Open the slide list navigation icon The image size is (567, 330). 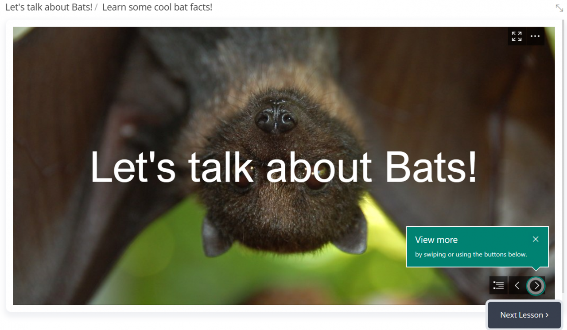[498, 285]
